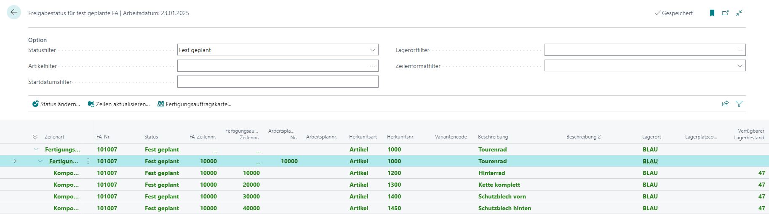
Task: Click the Beschreibung 2 column header
Action: pyautogui.click(x=584, y=137)
